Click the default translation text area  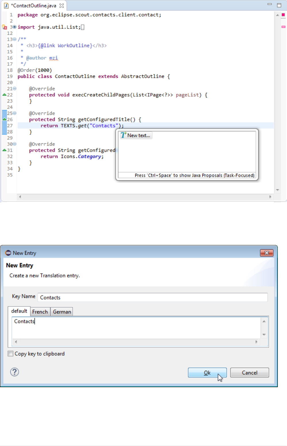coord(136,328)
